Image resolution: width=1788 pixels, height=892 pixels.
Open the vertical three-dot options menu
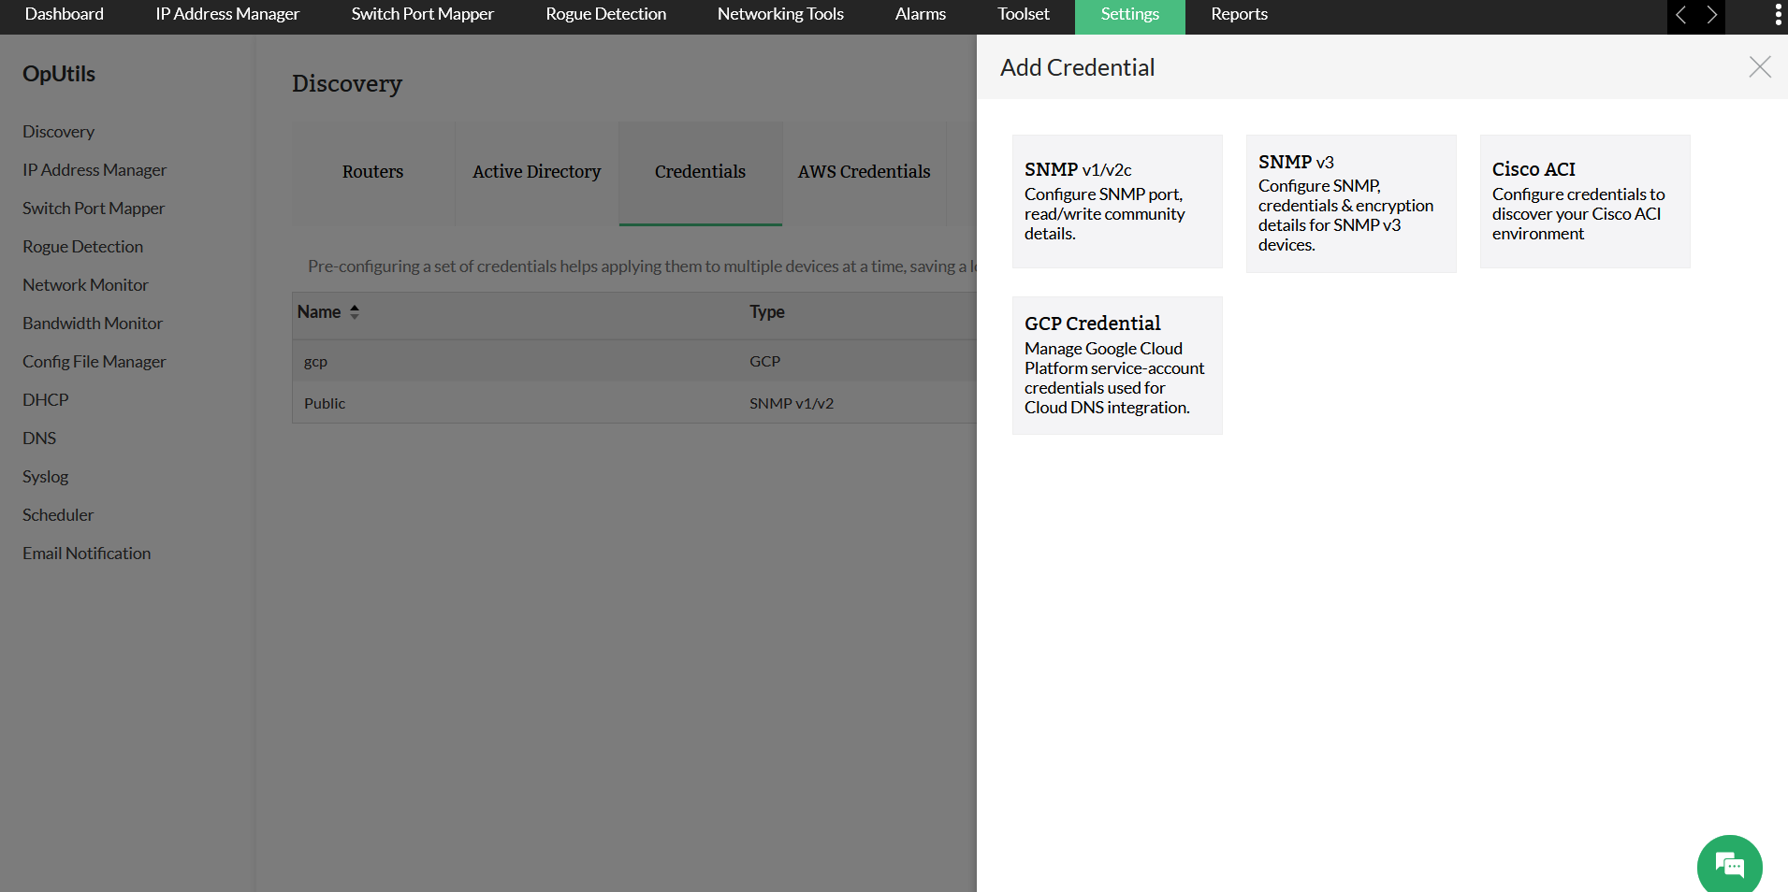[x=1778, y=15]
